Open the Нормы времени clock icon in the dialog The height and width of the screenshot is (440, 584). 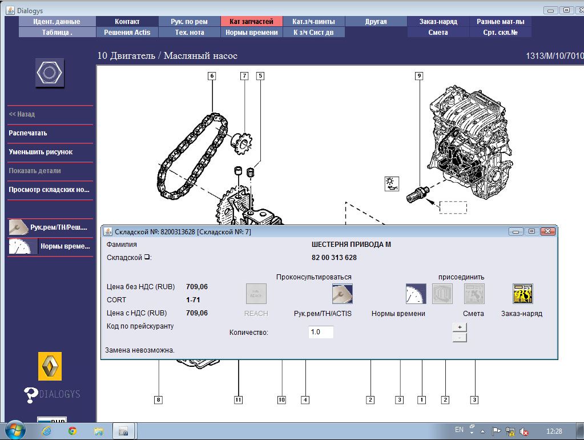tap(416, 294)
